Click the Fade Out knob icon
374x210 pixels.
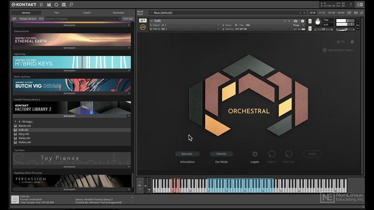[289, 154]
